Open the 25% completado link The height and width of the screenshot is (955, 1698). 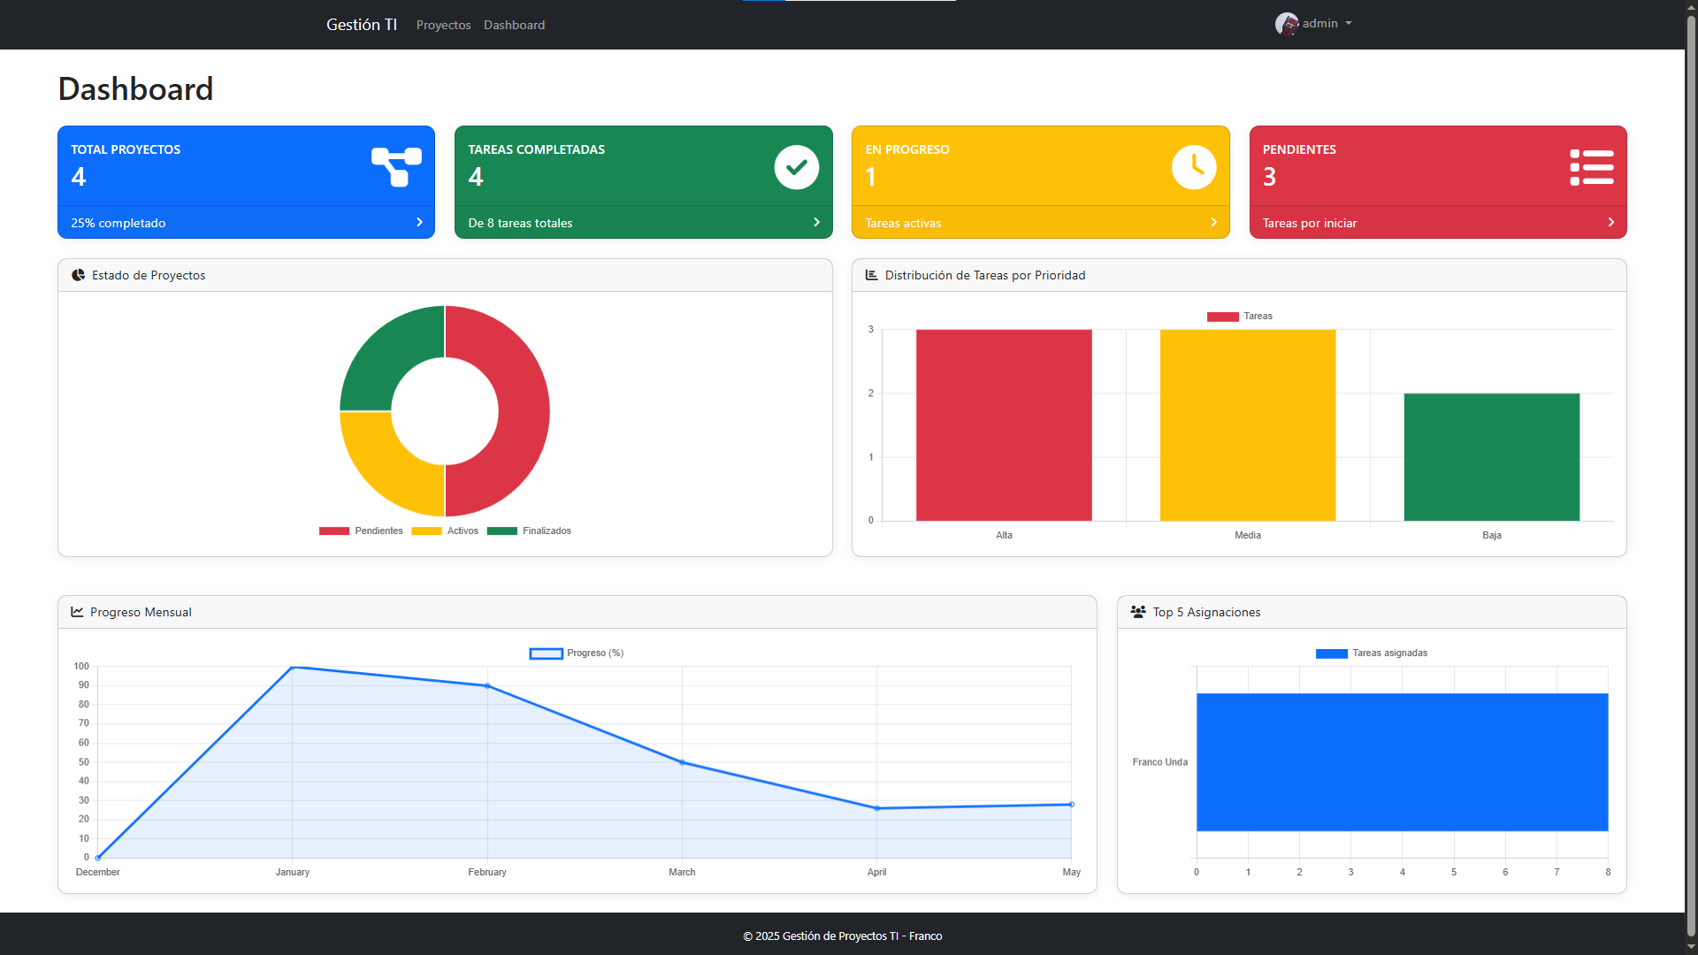pos(119,223)
